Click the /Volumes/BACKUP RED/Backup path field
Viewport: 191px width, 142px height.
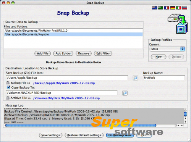pyautogui.click(x=62, y=93)
